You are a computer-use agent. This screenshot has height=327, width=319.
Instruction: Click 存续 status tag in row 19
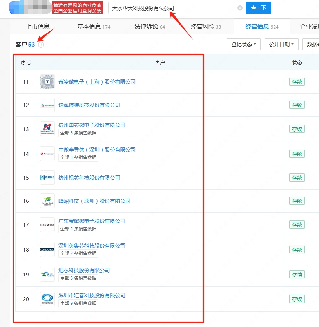coord(297,275)
